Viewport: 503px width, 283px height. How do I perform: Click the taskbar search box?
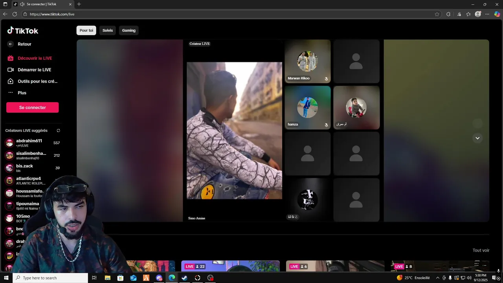pos(50,278)
